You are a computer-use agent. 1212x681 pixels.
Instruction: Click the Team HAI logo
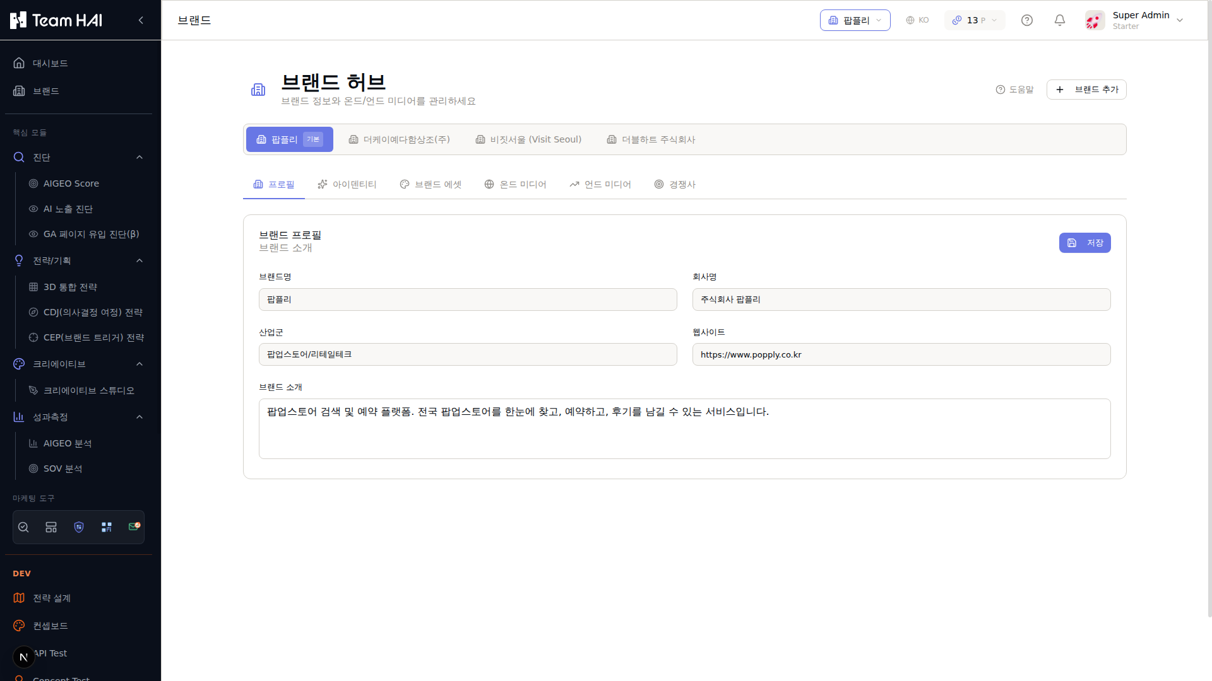[x=56, y=20]
